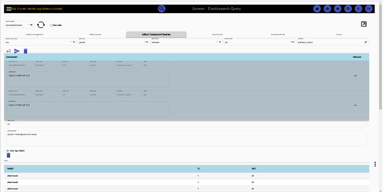Screen dimensions: 383x192
Task: Open the index name dropdown
Action: pyautogui.click(x=186, y=42)
